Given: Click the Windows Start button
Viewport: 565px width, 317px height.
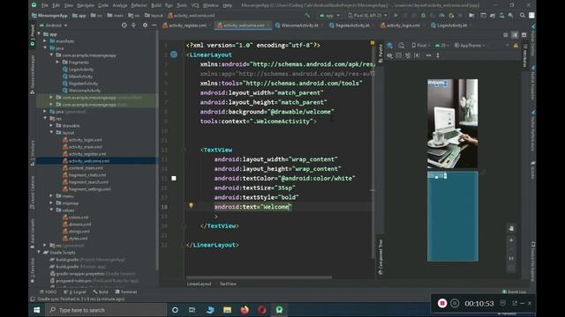Looking at the screenshot, I should tap(37, 310).
